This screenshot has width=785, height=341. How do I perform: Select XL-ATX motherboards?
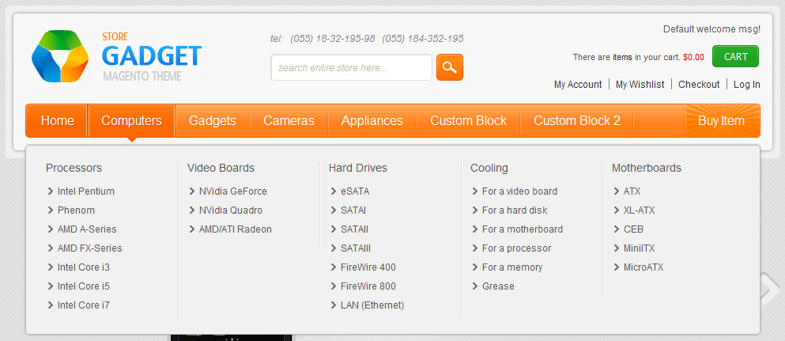pyautogui.click(x=639, y=210)
